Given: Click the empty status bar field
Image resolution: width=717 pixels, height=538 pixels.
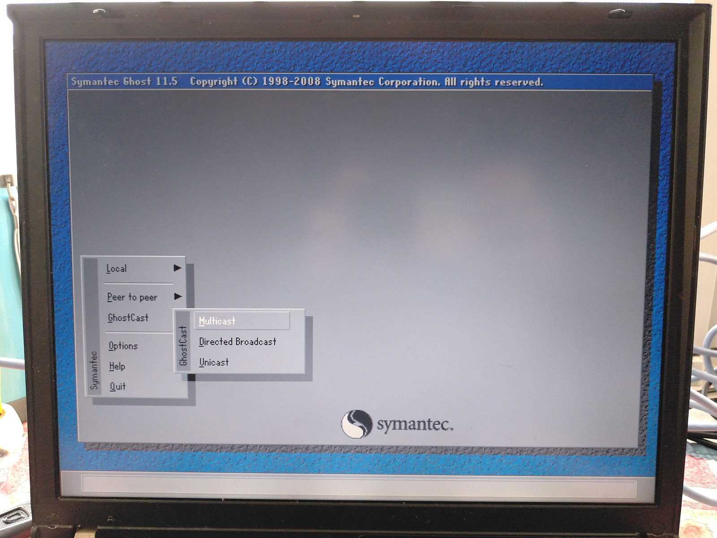Looking at the screenshot, I should pyautogui.click(x=359, y=486).
